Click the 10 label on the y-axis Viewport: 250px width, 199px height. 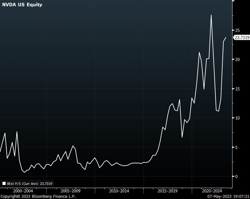pyautogui.click(x=237, y=118)
